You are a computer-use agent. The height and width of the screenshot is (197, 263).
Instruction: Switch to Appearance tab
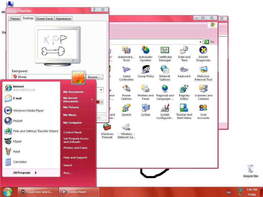click(63, 18)
